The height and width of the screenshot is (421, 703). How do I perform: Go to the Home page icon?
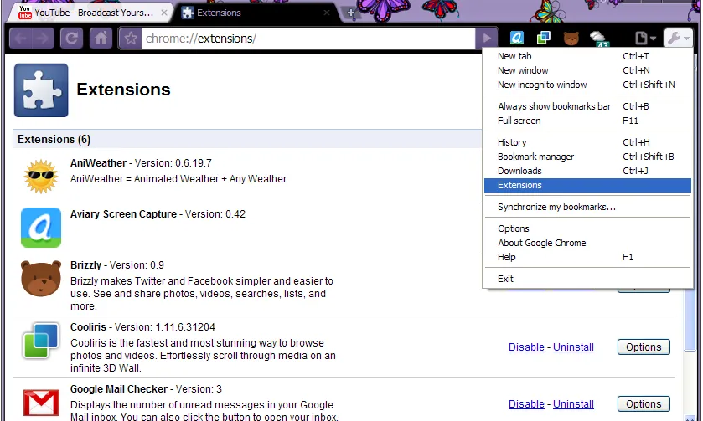[101, 39]
